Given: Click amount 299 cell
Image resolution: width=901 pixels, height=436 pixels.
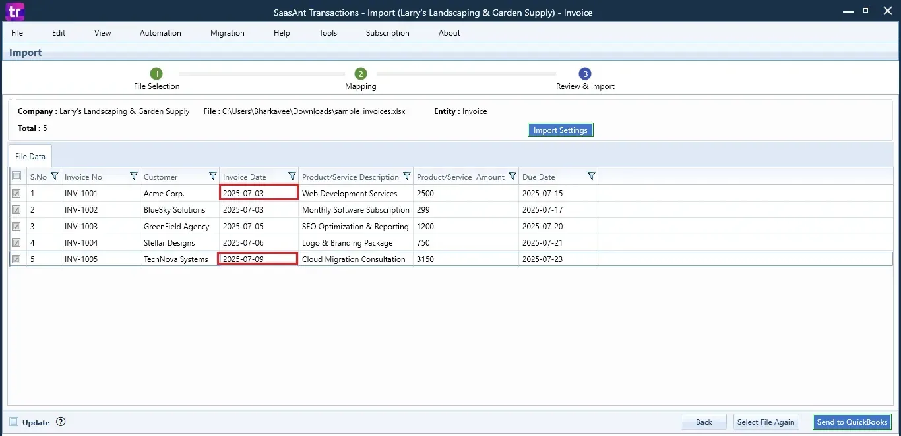Looking at the screenshot, I should coord(466,210).
